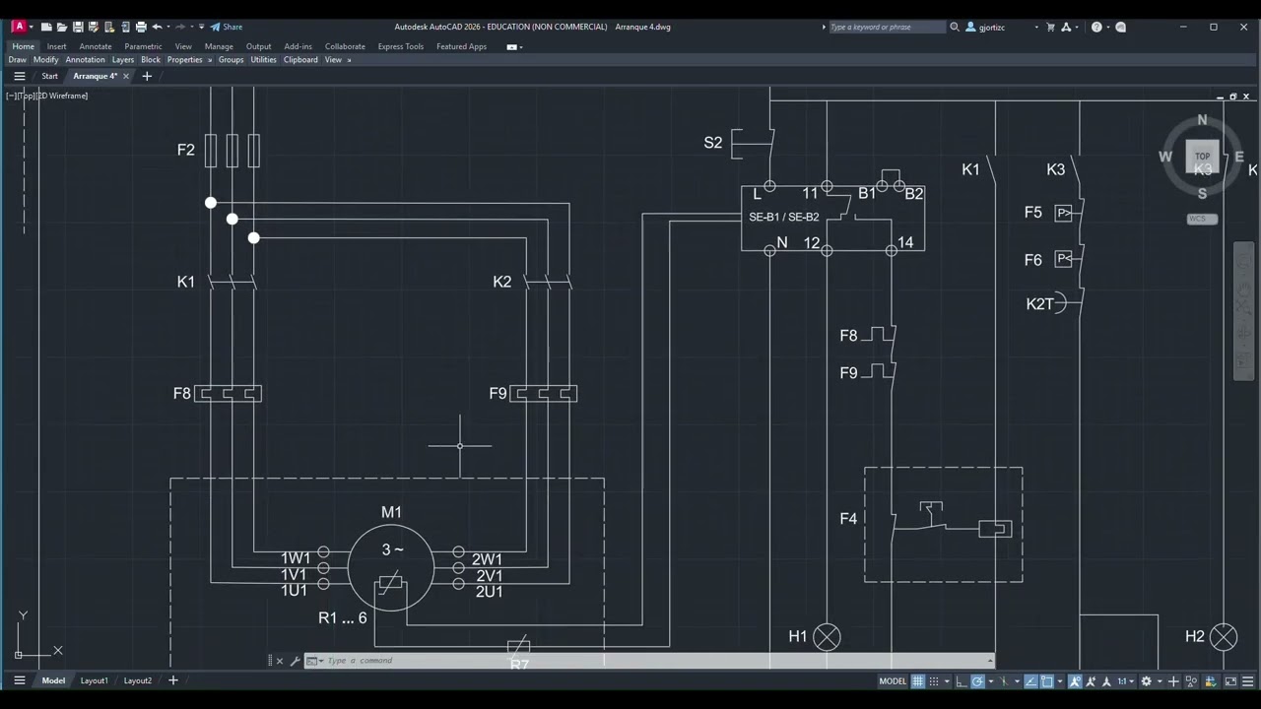
Task: Toggle Ortho mode in the status bar
Action: click(x=962, y=681)
